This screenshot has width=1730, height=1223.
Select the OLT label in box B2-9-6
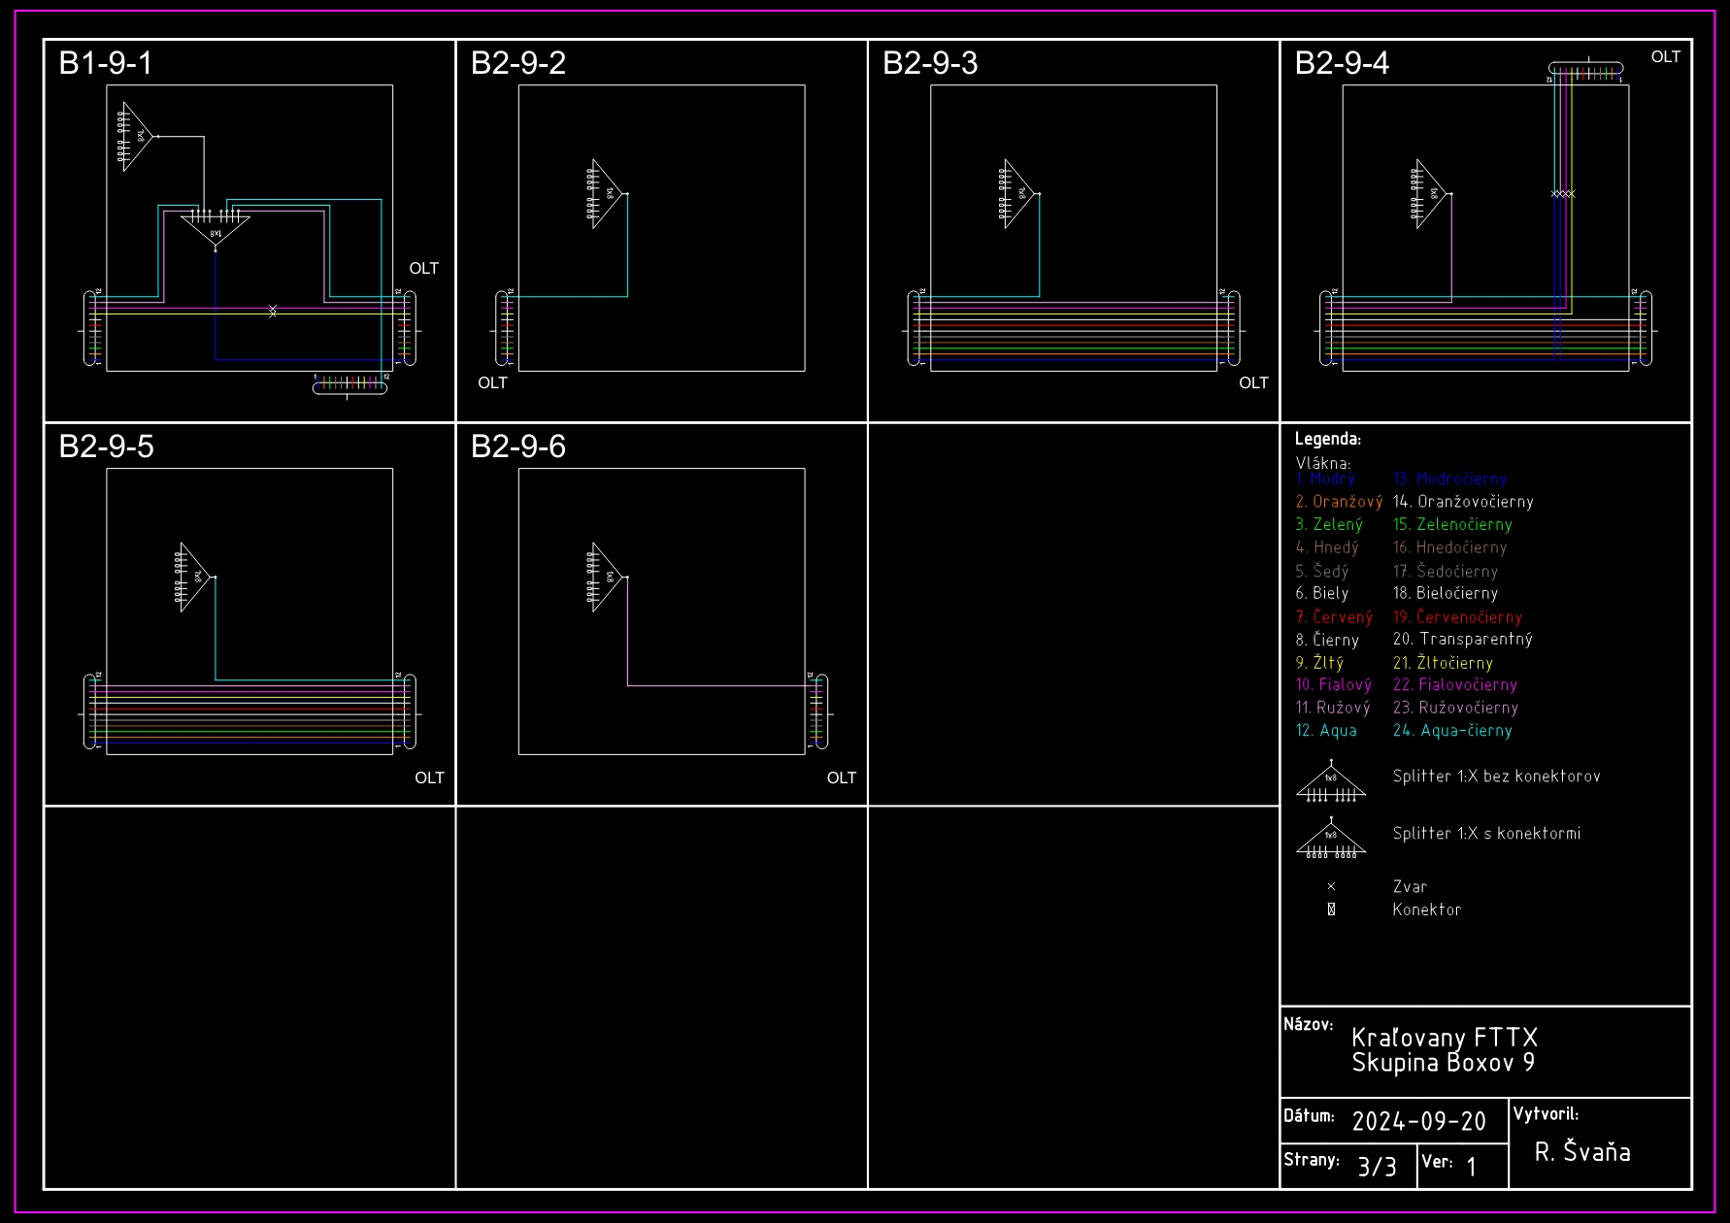point(841,777)
